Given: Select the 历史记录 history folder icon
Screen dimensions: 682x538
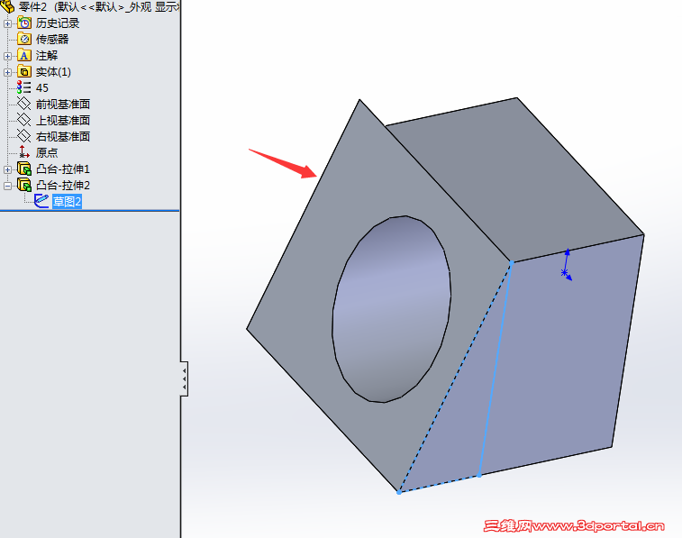Looking at the screenshot, I should (x=24, y=23).
